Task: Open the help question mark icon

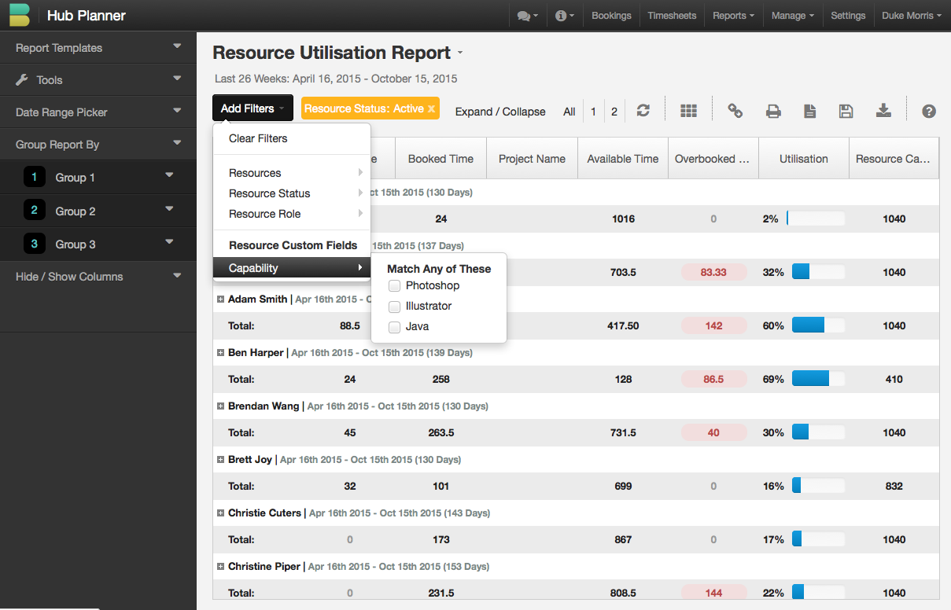Action: [929, 111]
